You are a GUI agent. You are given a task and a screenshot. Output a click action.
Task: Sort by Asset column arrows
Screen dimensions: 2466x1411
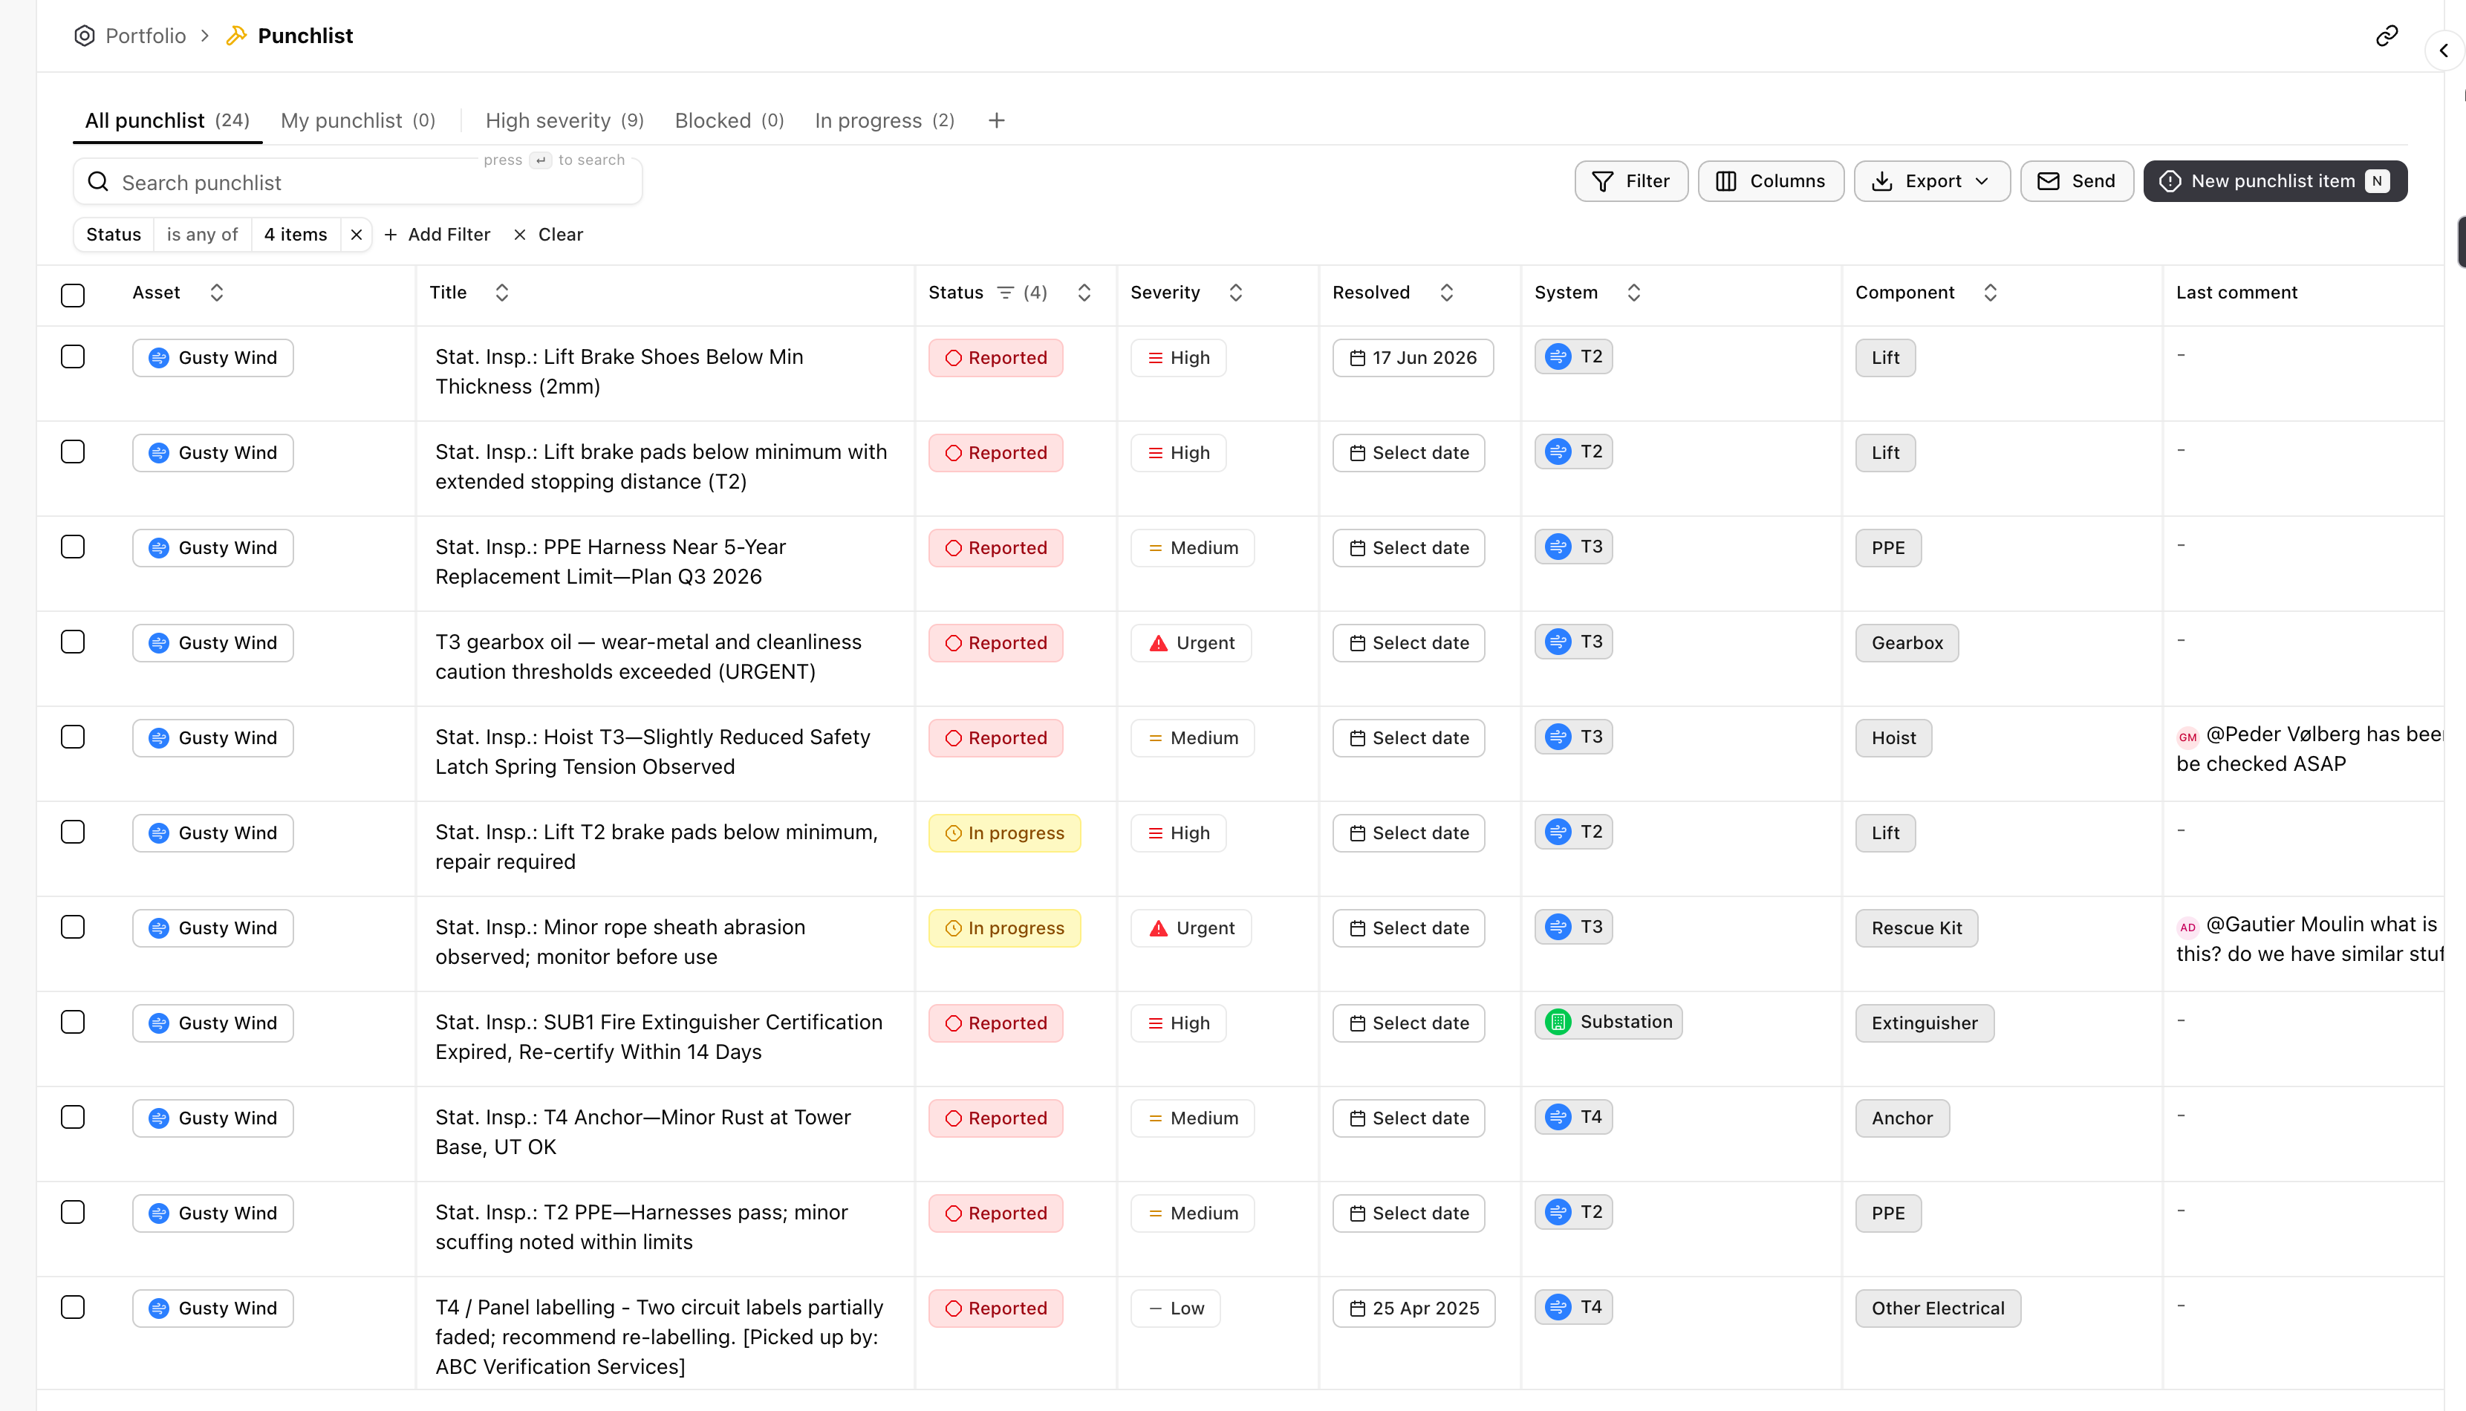pos(216,293)
